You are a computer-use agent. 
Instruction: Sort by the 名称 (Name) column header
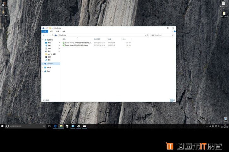[x=64, y=39]
